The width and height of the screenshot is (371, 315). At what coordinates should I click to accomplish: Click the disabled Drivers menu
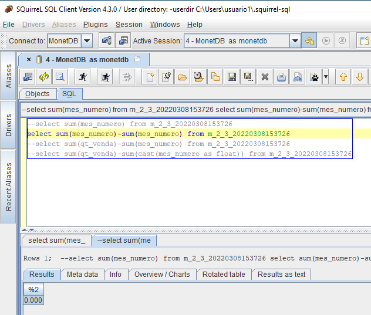33,25
